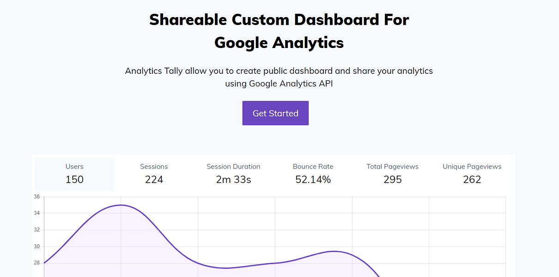Click the 224 sessions value
The height and width of the screenshot is (277, 559).
(x=154, y=180)
